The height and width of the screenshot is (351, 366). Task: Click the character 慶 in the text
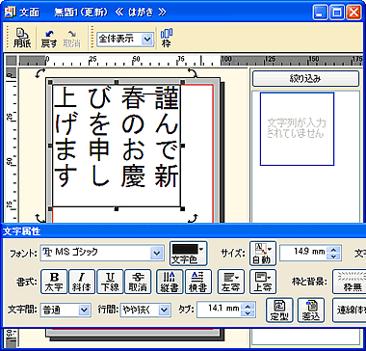pos(133,176)
